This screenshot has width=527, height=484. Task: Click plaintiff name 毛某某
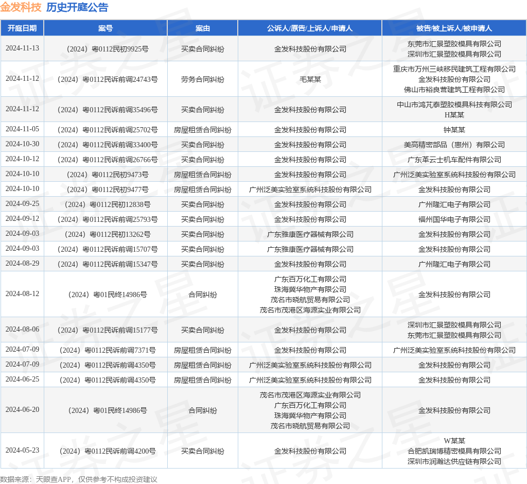pos(310,79)
